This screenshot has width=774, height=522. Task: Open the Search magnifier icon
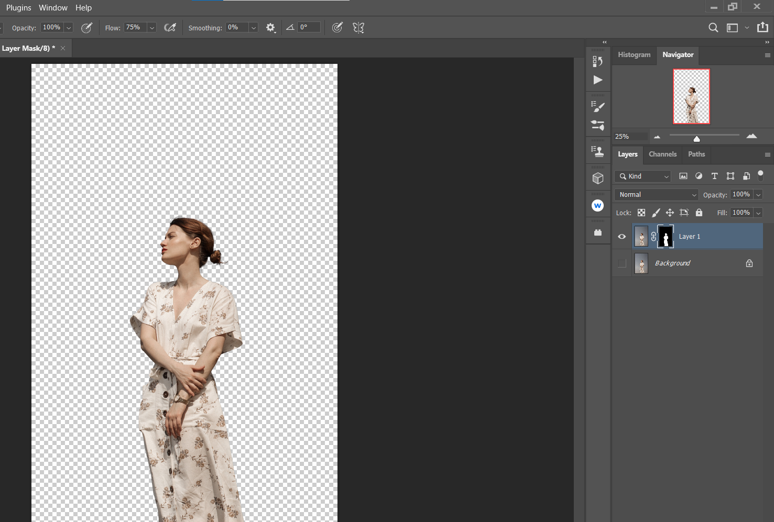(x=713, y=28)
